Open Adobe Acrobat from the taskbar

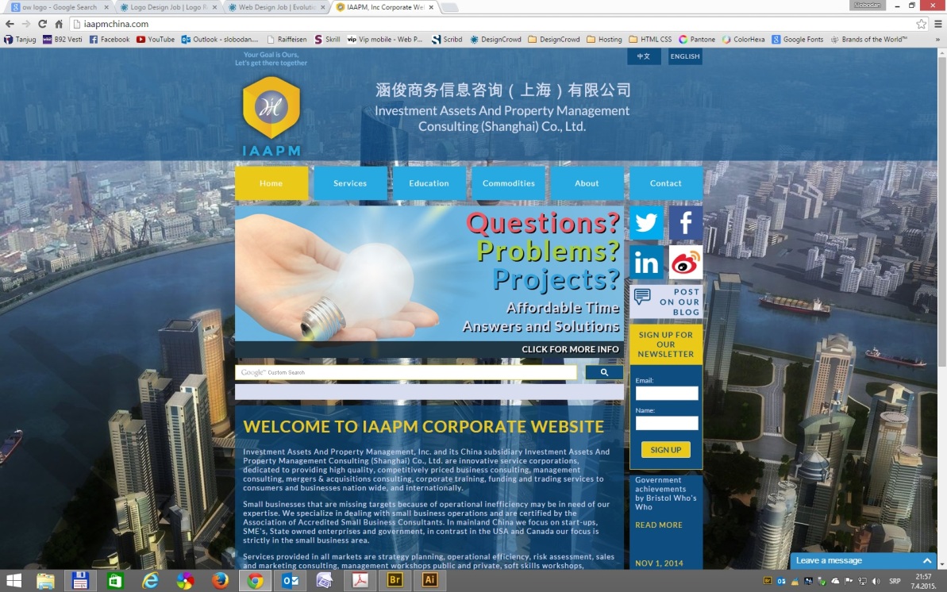click(x=360, y=581)
